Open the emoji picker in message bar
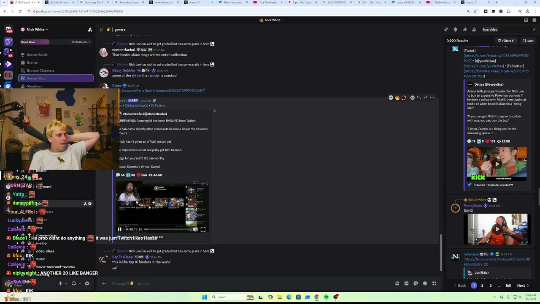Viewport: 540px width, 304px height. (425, 283)
